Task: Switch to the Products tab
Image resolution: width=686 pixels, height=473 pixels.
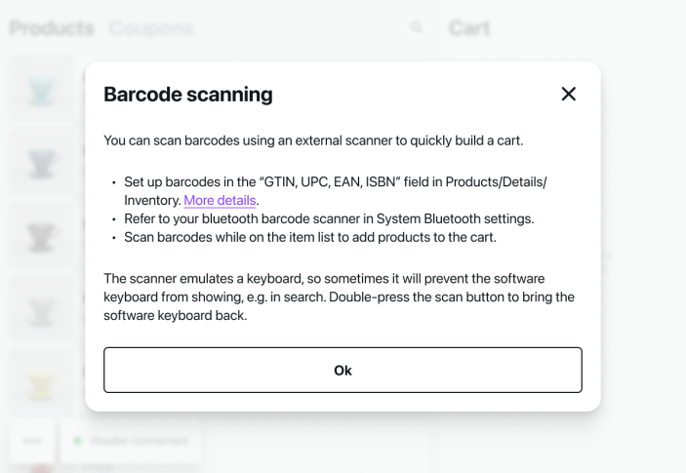Action: coord(52,28)
